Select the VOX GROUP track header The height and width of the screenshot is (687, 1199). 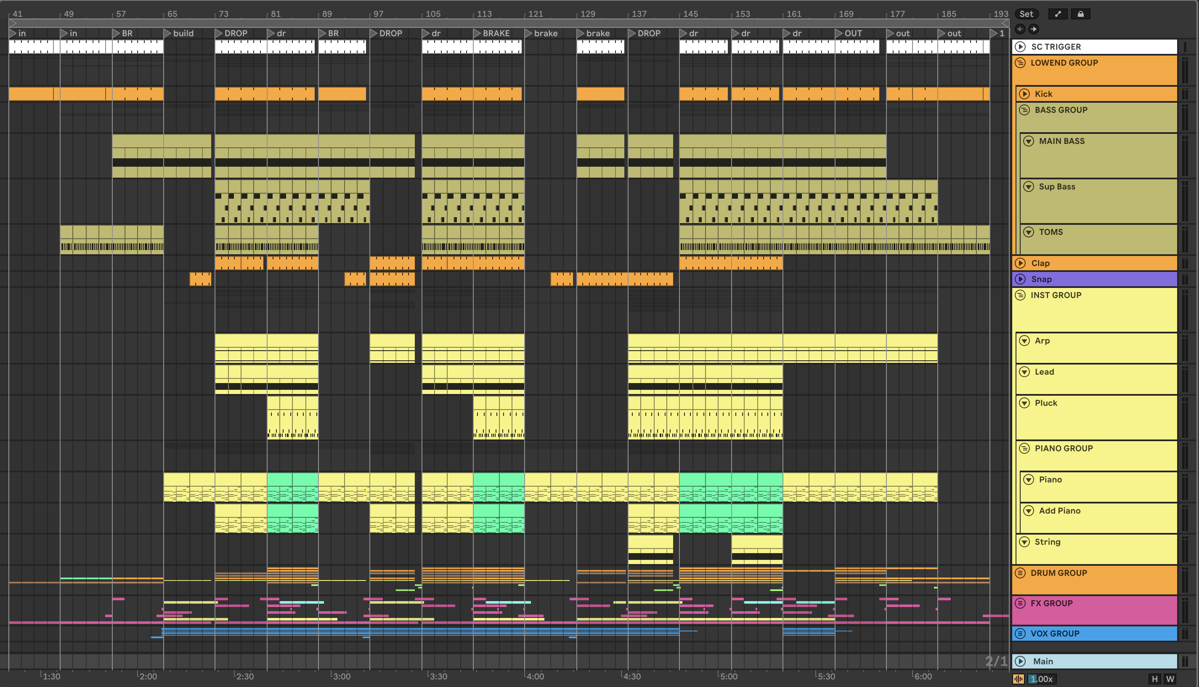(1094, 633)
